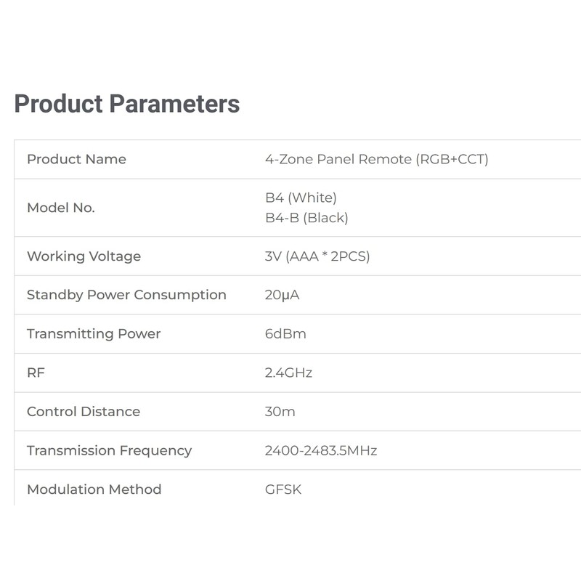Select the RF row label
This screenshot has width=581, height=581.
pos(36,373)
